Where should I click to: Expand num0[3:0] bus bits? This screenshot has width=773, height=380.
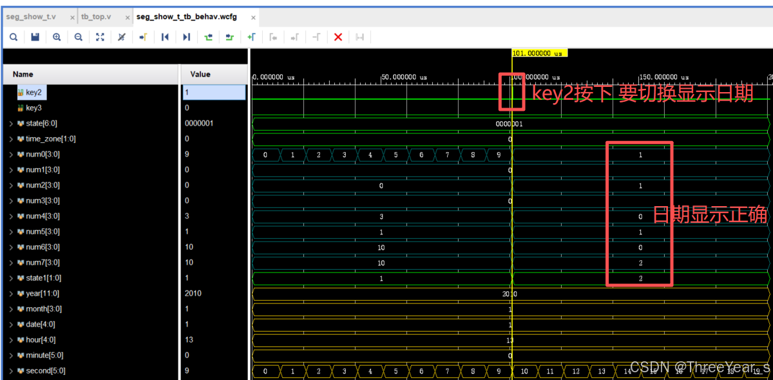point(11,154)
